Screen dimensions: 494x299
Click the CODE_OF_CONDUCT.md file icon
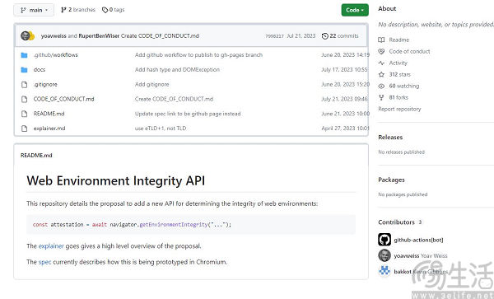click(x=24, y=99)
